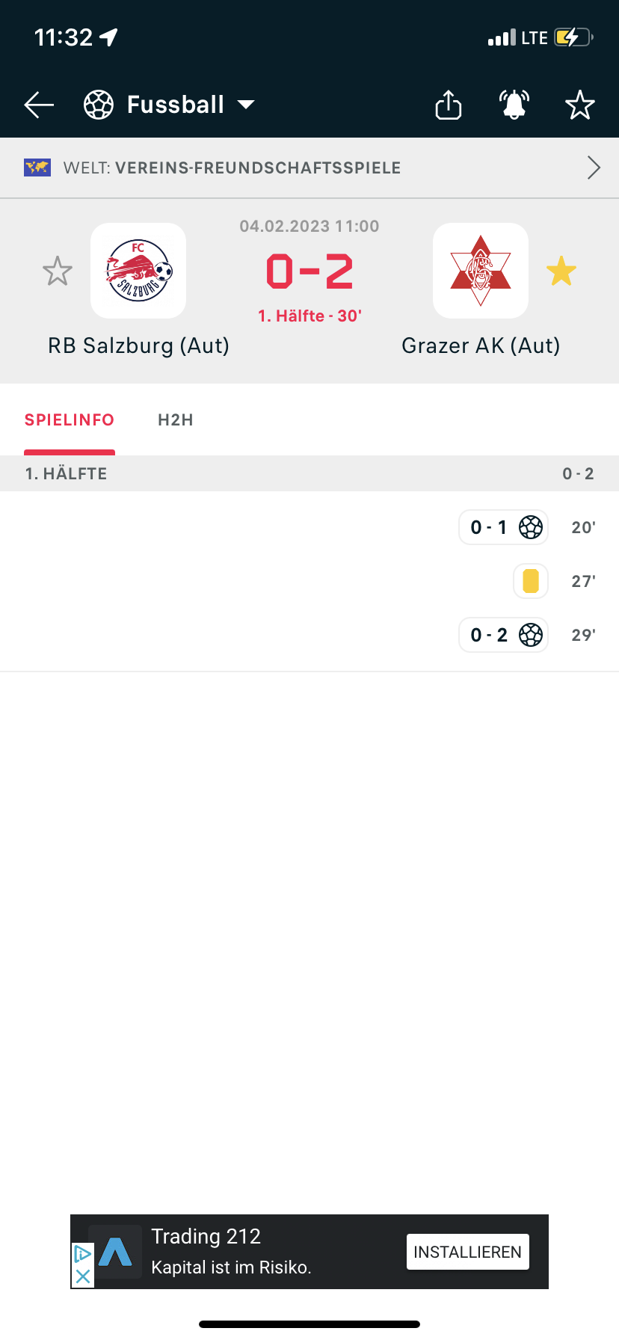The height and width of the screenshot is (1340, 619).
Task: Open the Trading 212 ad banner text
Action: click(206, 1237)
